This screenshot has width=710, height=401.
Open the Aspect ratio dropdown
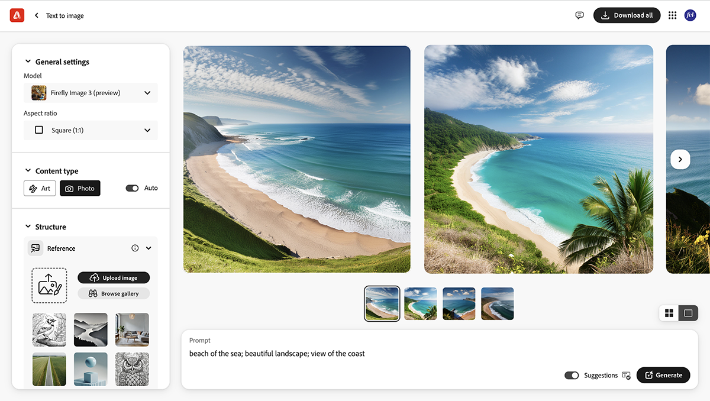pos(91,130)
